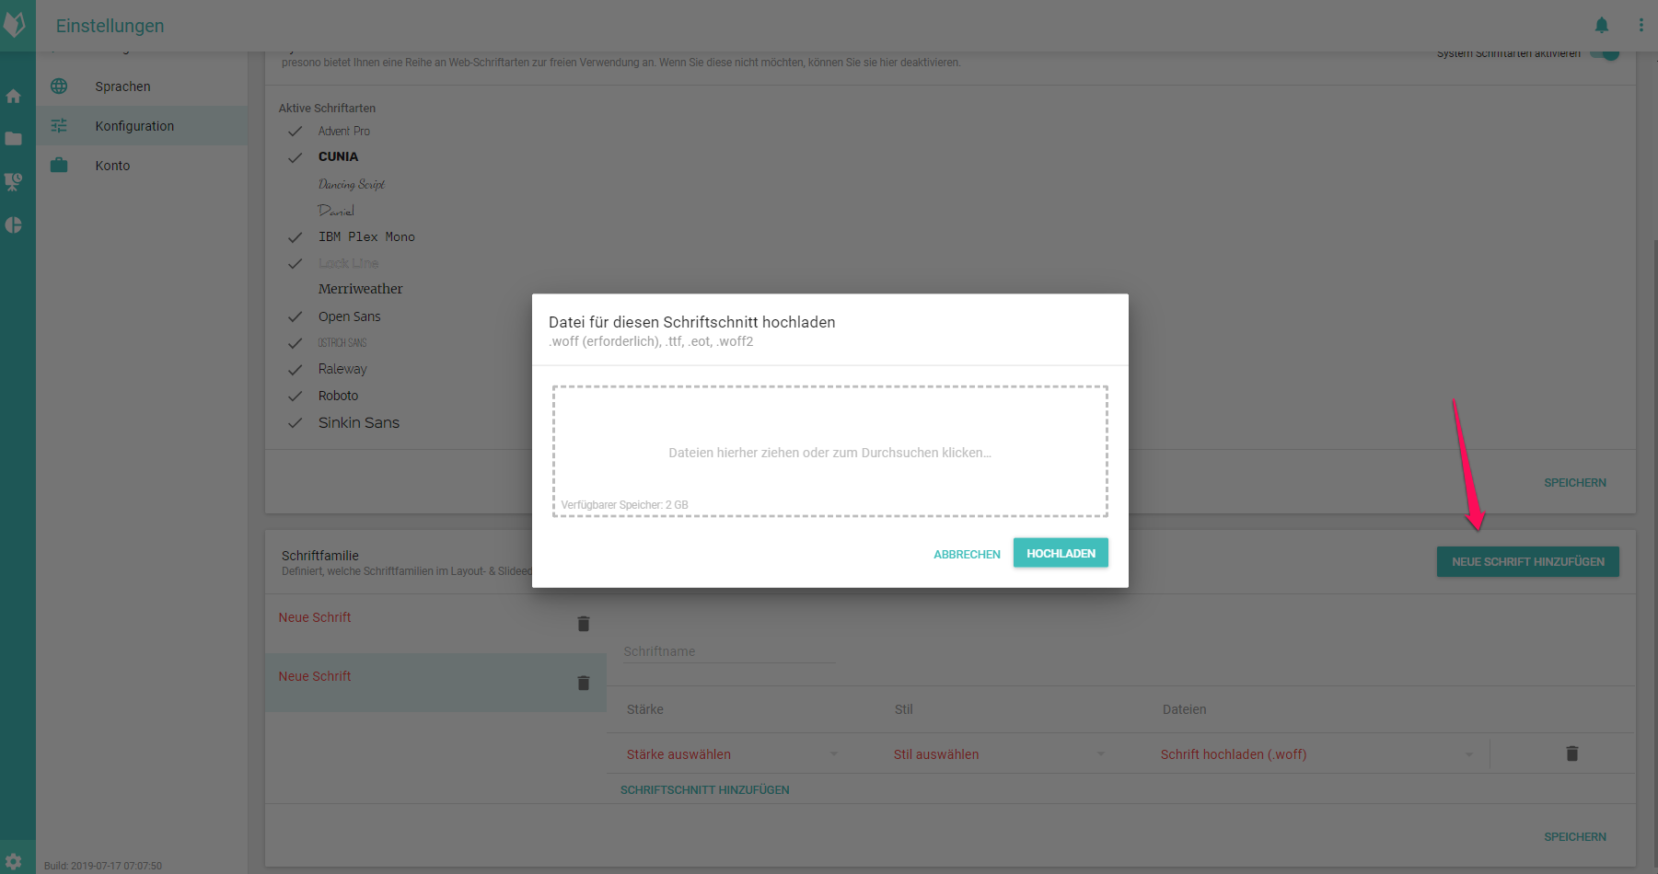Viewport: 1658px width, 874px height.
Task: Expand the Stärke auswählen dropdown
Action: (x=732, y=754)
